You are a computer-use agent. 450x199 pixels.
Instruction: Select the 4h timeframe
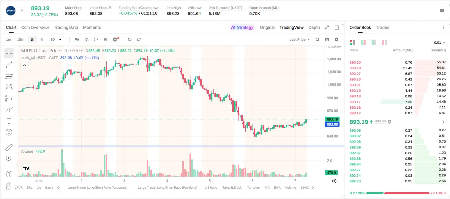tap(42, 40)
